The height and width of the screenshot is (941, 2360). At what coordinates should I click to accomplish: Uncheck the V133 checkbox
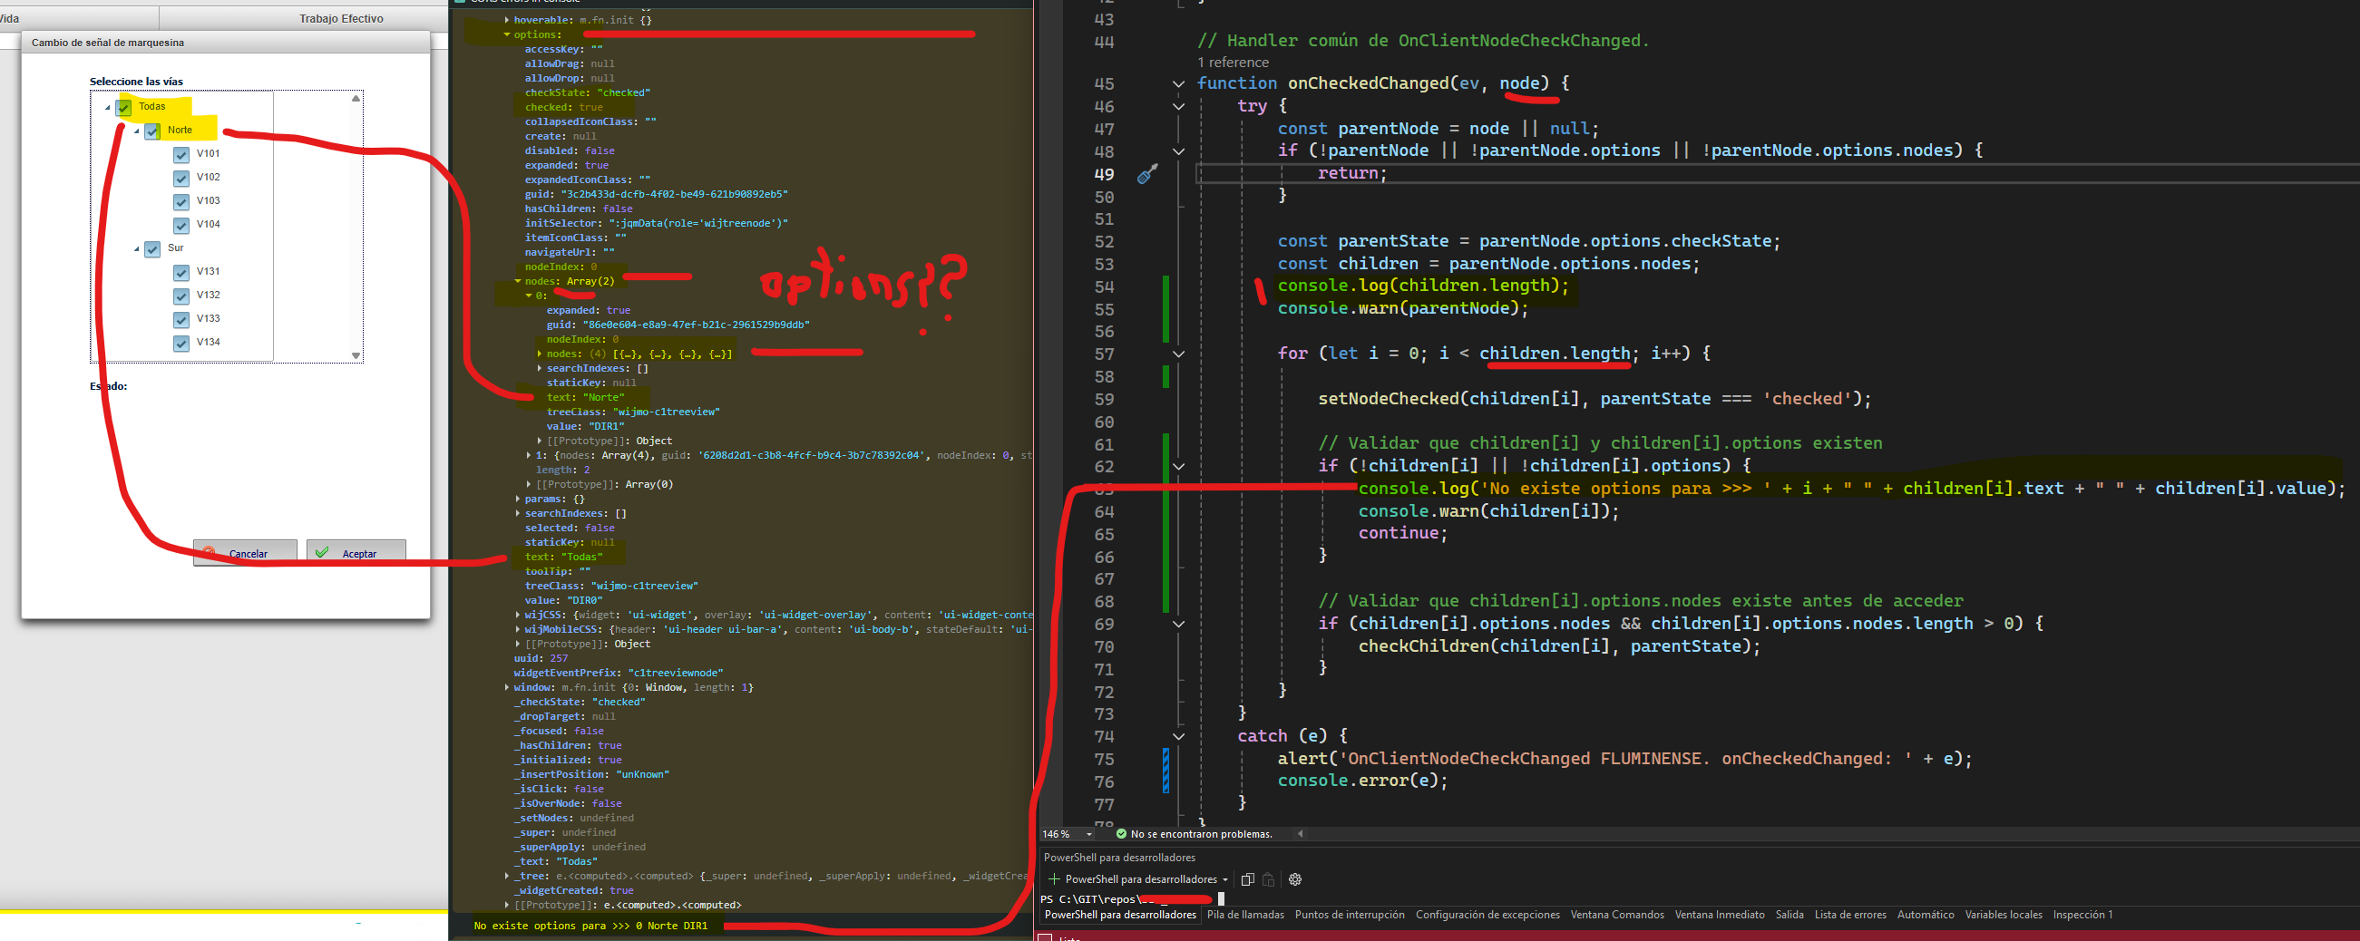(x=181, y=319)
